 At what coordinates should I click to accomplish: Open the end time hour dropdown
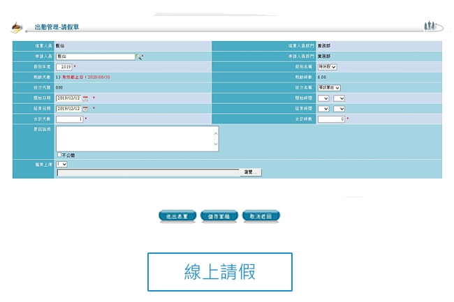point(323,109)
